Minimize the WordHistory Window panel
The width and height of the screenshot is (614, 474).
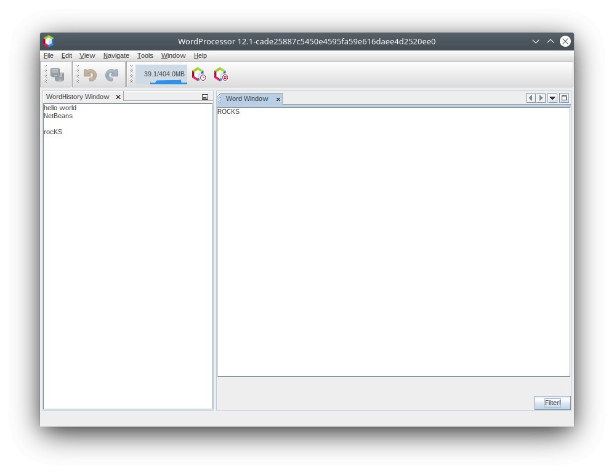[205, 97]
